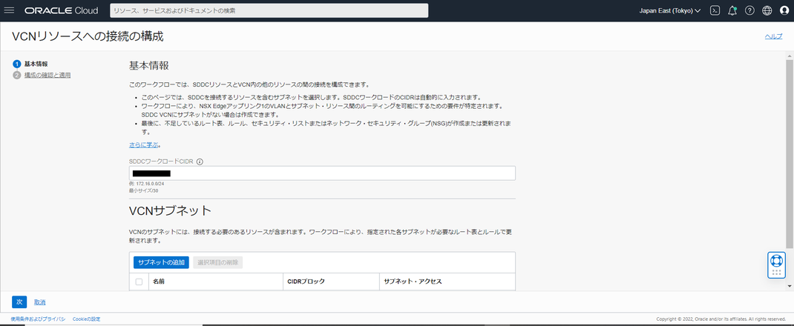
Task: Click the page vertical scrollbar
Action: (789, 172)
